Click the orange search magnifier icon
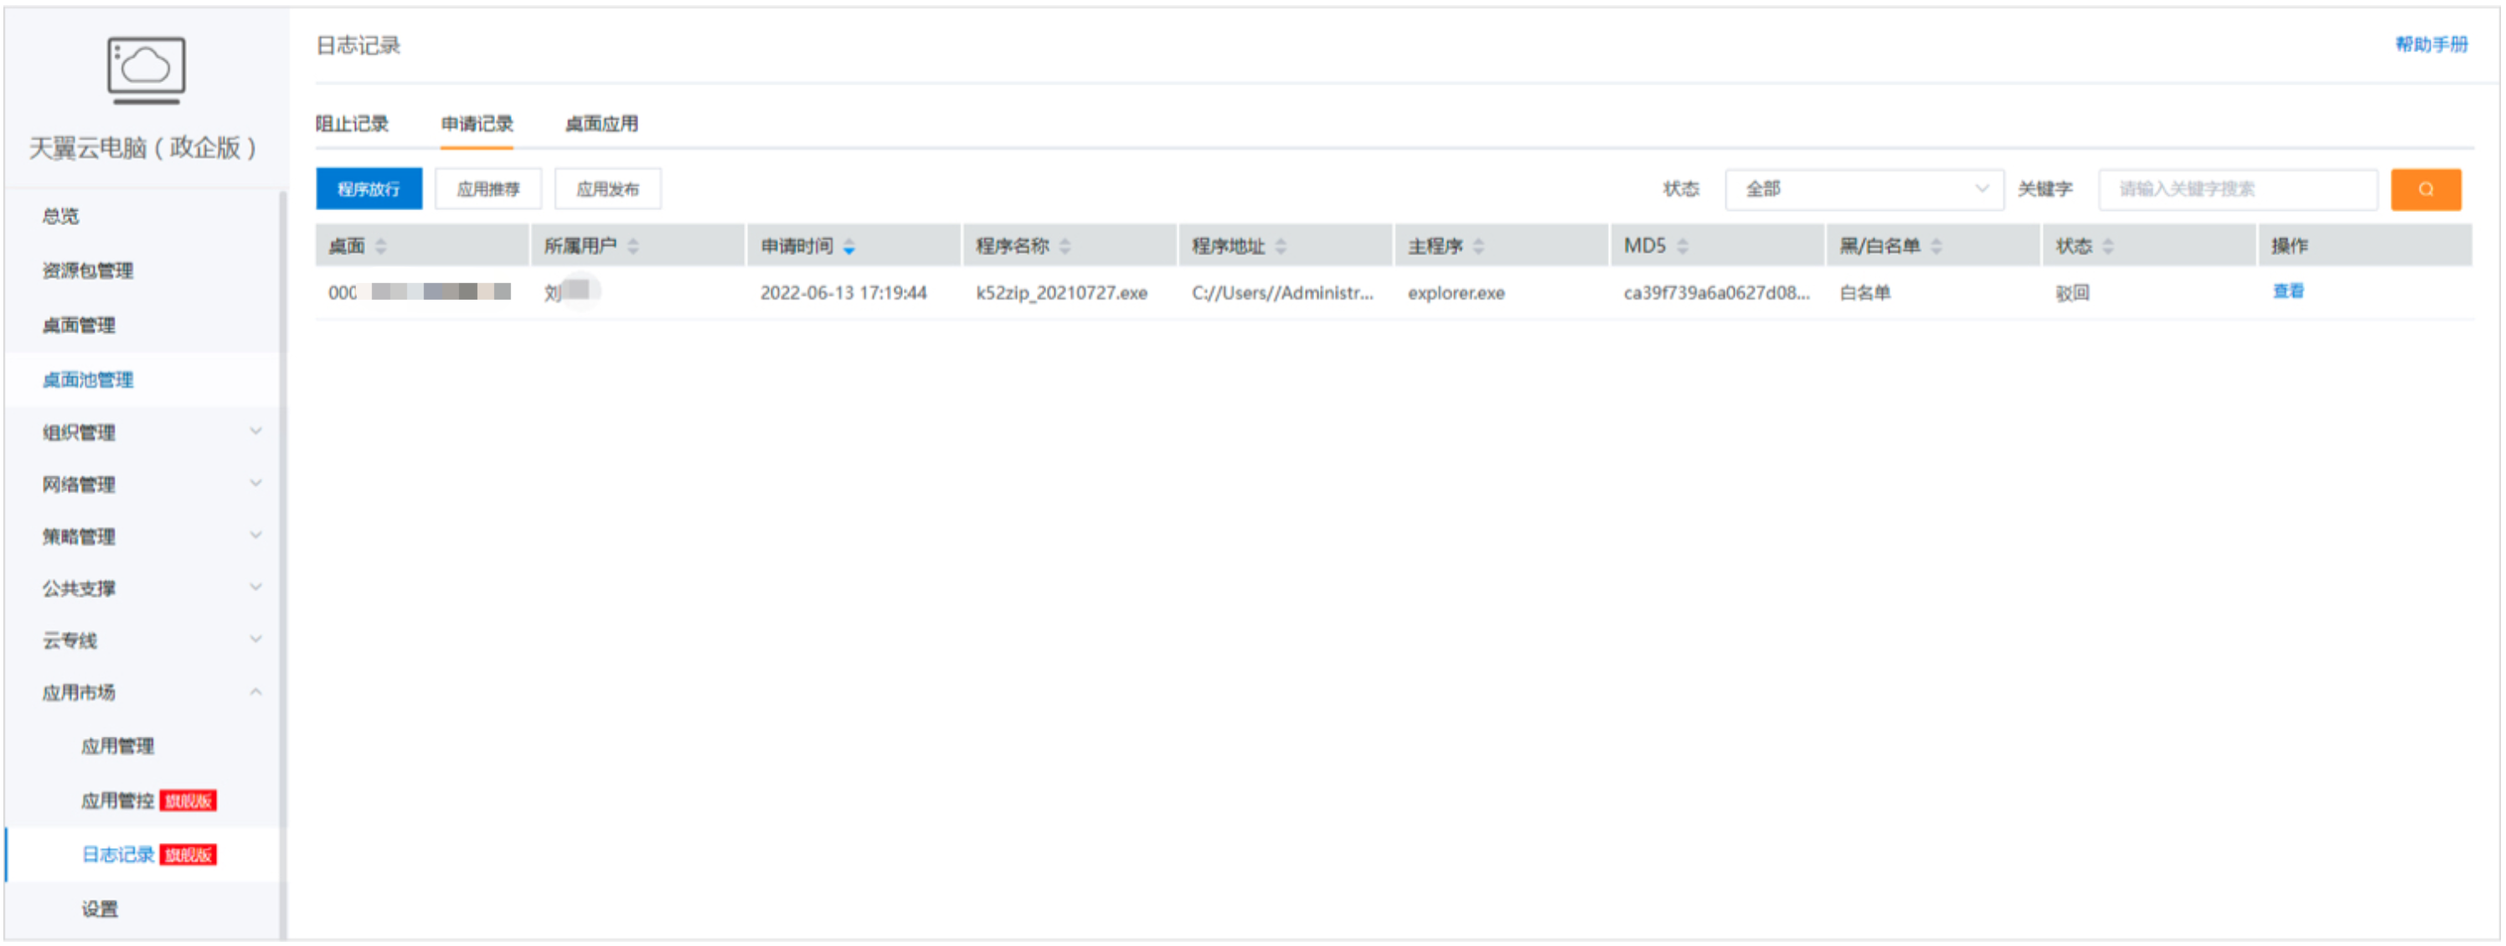Image resolution: width=2506 pixels, height=946 pixels. tap(2426, 188)
